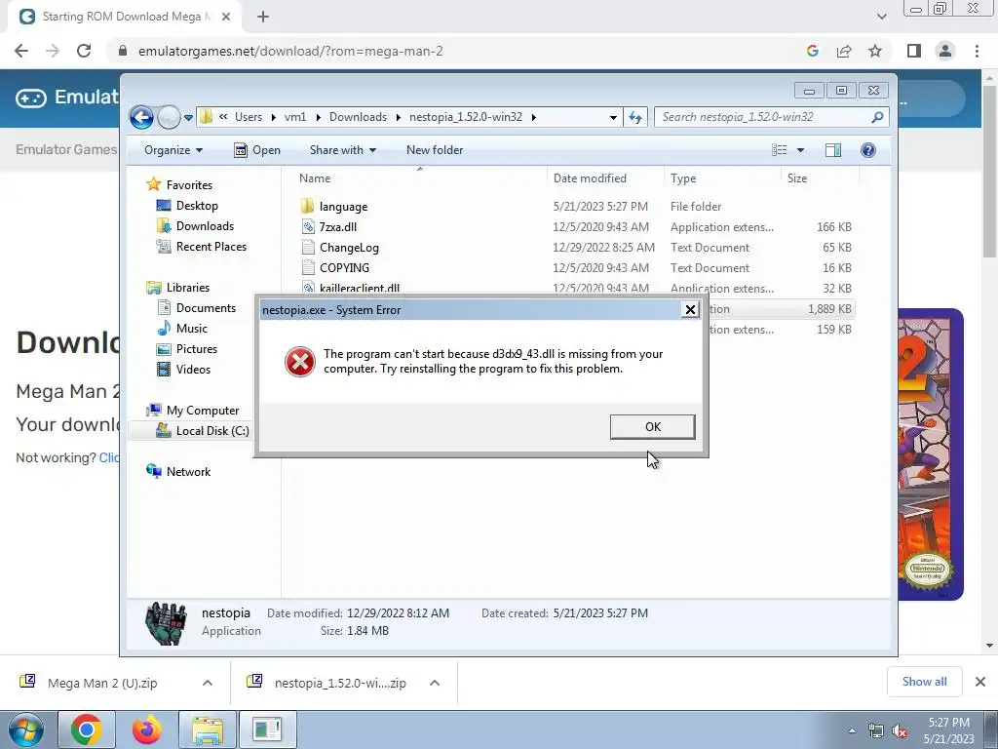The width and height of the screenshot is (998, 749).
Task: Expand Mega Man 2 (U).zip download options
Action: (x=207, y=683)
